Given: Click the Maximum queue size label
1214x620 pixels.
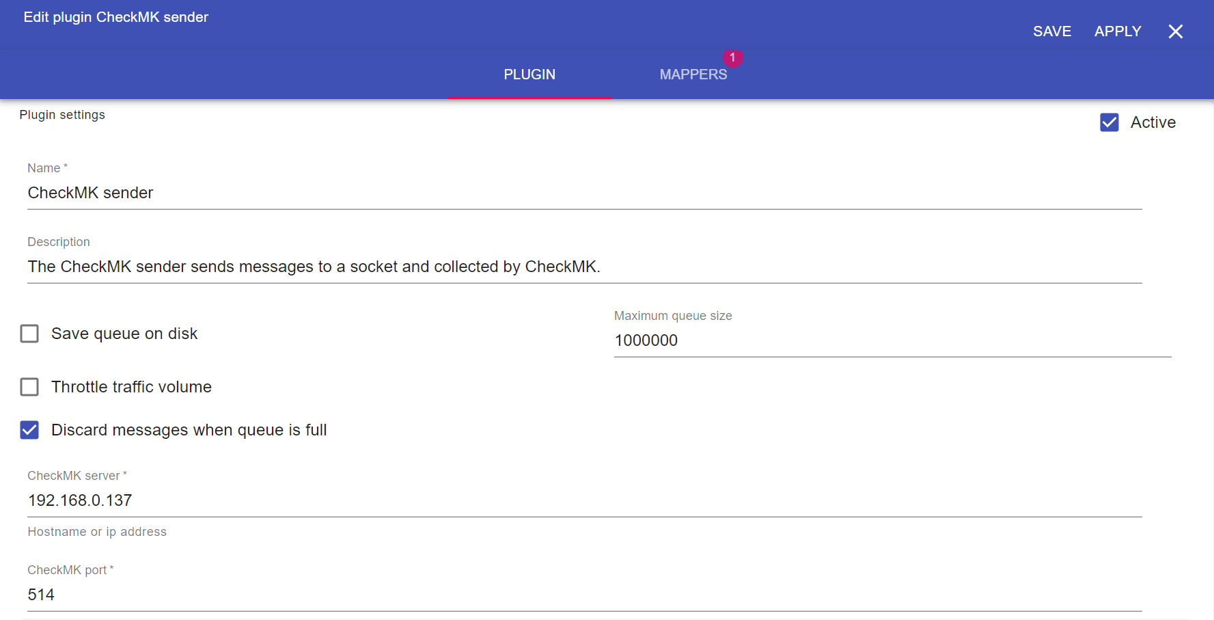Looking at the screenshot, I should pyautogui.click(x=673, y=316).
